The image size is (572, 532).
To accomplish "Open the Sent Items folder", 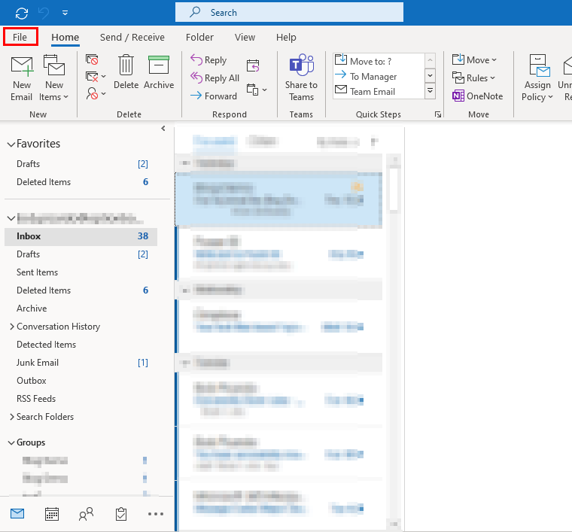I will (x=81, y=272).
